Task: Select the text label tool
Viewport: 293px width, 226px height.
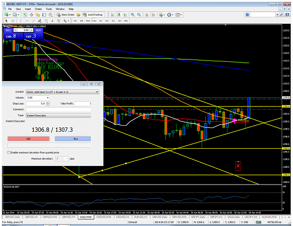Action: point(59,21)
